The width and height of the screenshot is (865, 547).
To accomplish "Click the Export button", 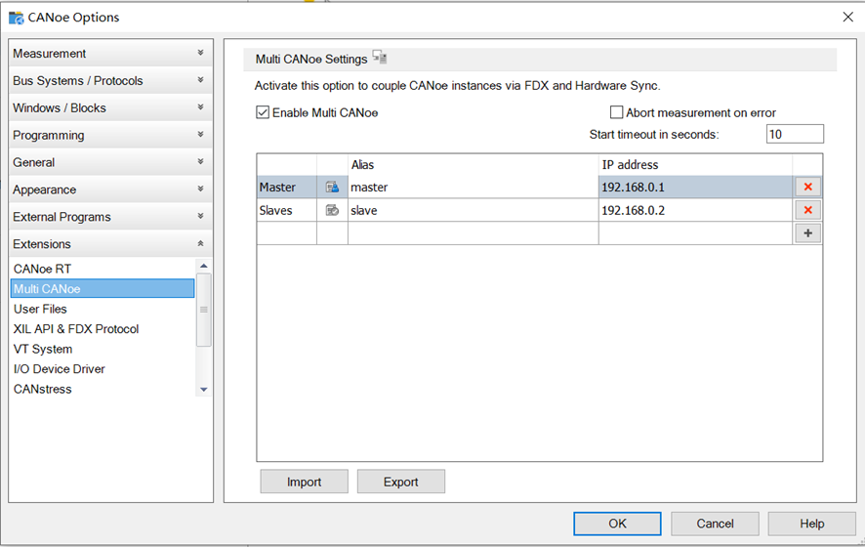I will (401, 482).
